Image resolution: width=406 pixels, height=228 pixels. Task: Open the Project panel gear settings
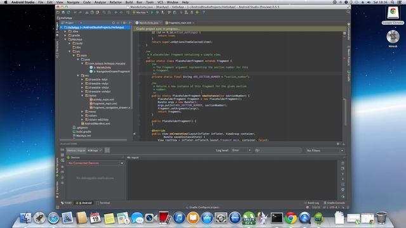124,23
